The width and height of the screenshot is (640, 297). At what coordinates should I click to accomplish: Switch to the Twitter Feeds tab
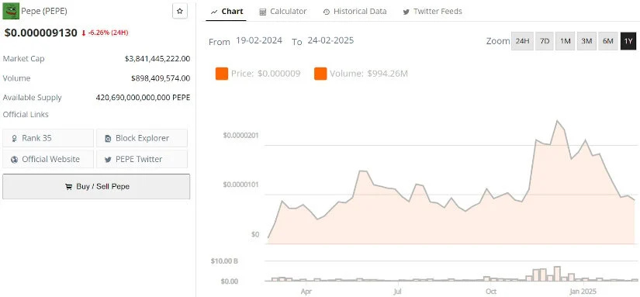pyautogui.click(x=432, y=12)
